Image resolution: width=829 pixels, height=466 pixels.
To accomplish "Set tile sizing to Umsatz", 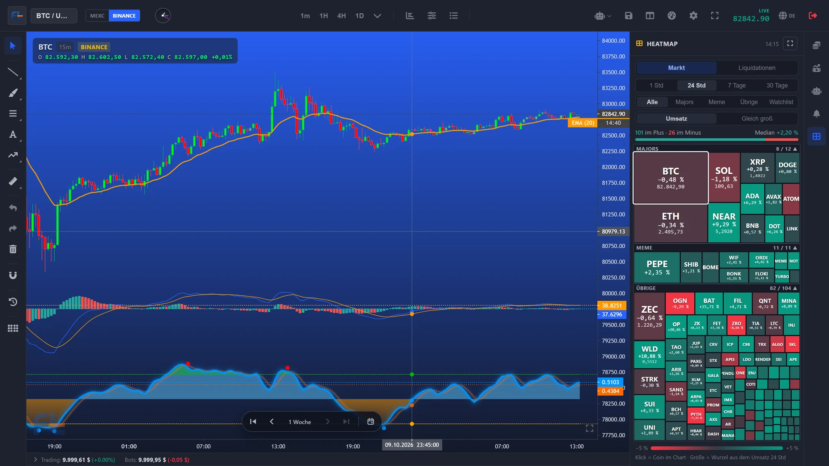I will coord(676,118).
